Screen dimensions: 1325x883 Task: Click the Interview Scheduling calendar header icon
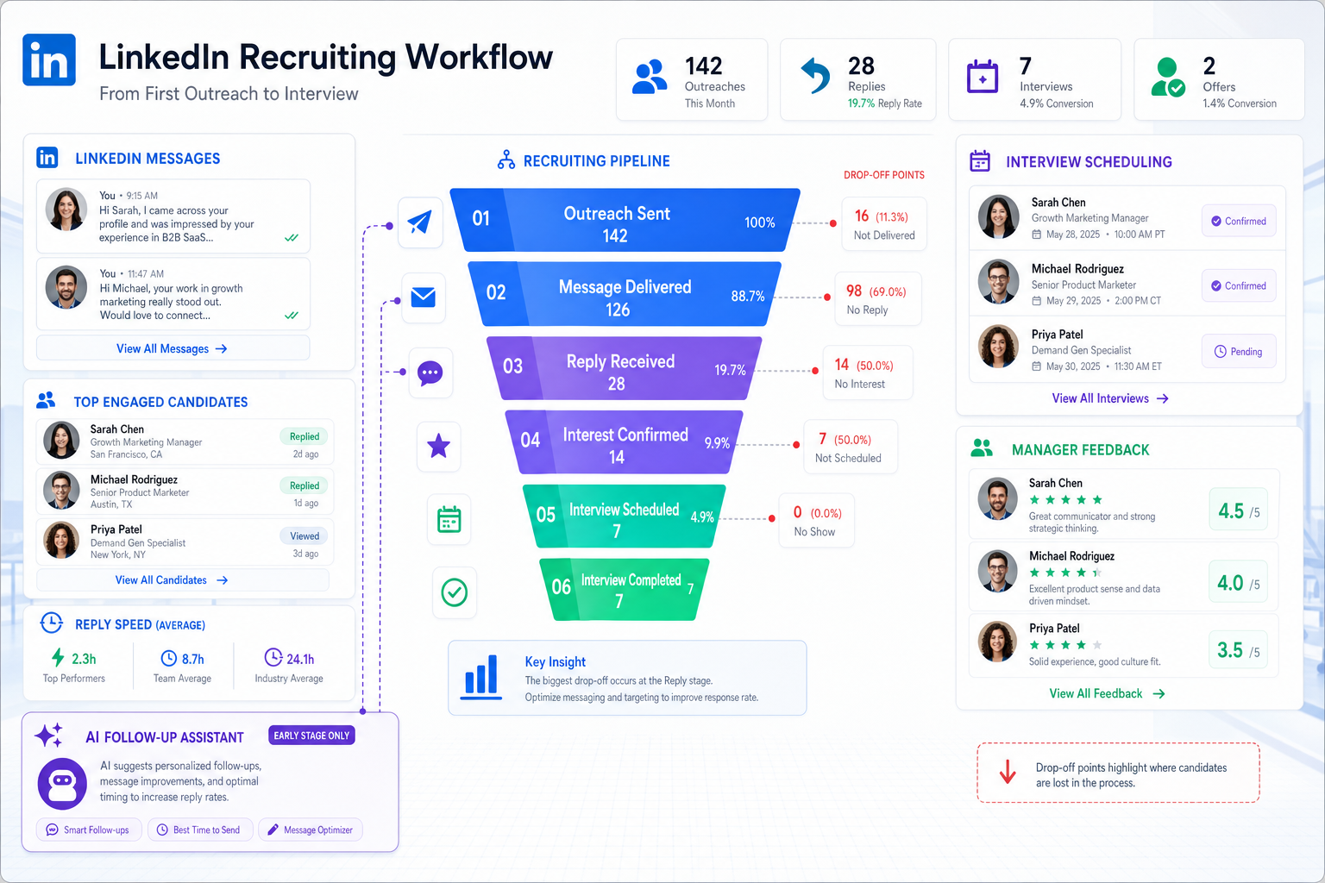tap(980, 160)
